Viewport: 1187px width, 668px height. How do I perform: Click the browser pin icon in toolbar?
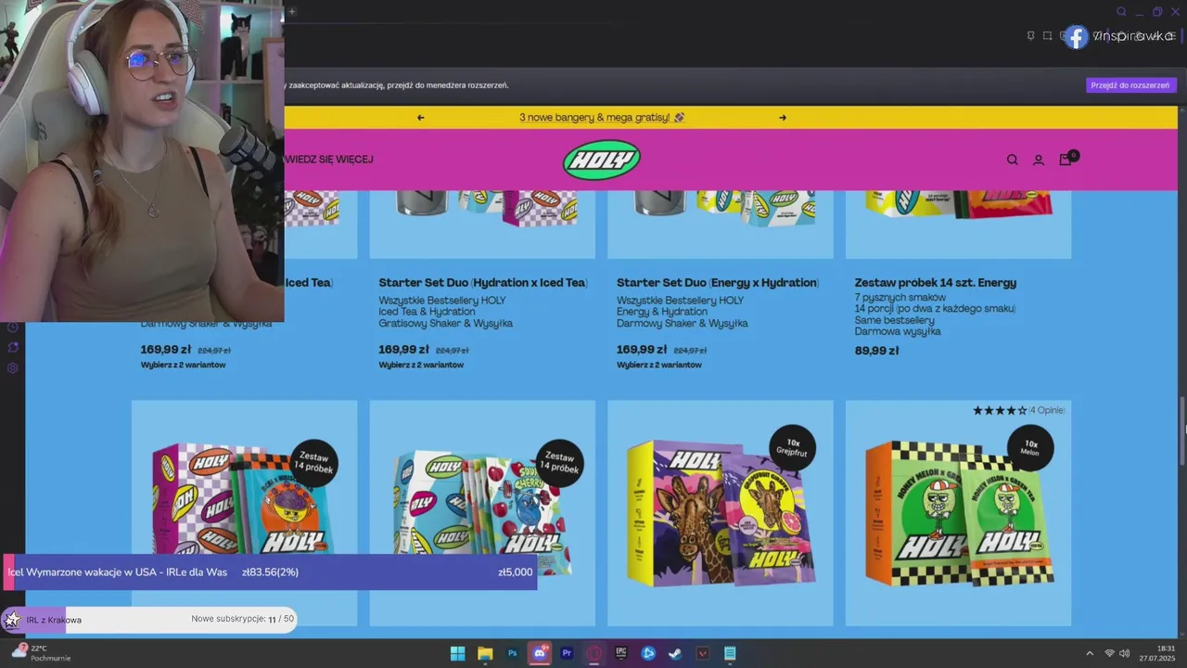click(1030, 36)
